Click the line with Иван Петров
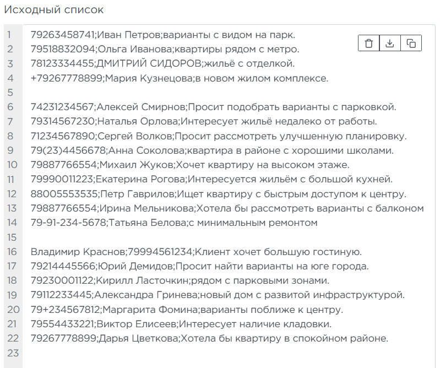440x368 pixels. click(163, 35)
